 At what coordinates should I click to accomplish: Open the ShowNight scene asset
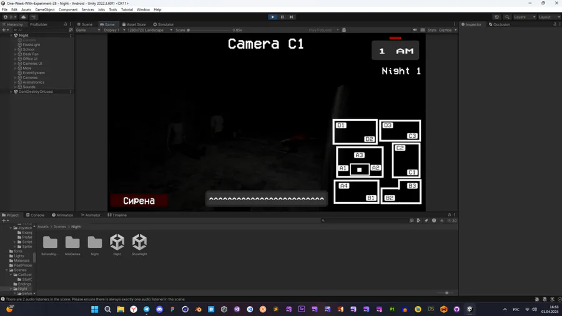(139, 245)
